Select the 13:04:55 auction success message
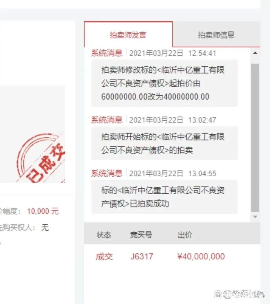This screenshot has height=304, width=270. pos(165,197)
